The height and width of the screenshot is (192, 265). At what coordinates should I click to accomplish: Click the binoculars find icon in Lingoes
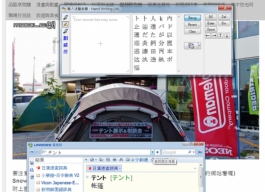[x=121, y=159]
